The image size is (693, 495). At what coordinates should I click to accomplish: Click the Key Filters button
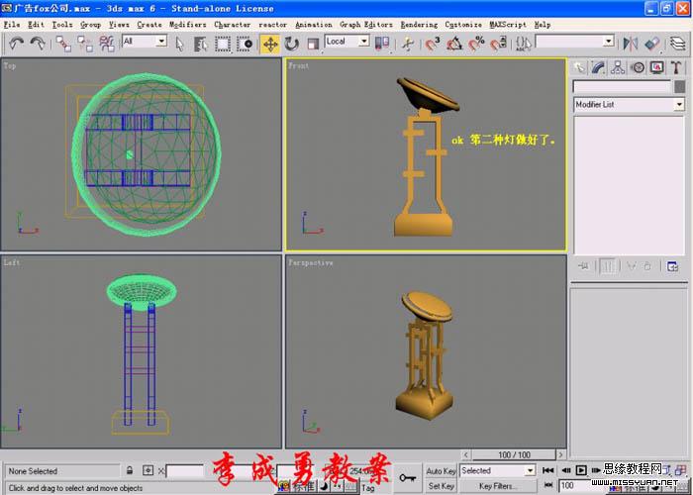pos(498,486)
